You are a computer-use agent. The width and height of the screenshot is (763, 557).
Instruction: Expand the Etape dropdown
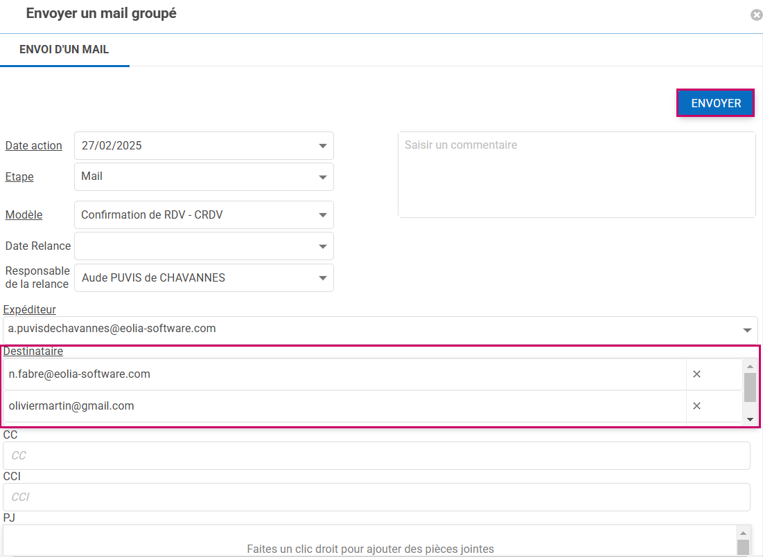pyautogui.click(x=322, y=177)
